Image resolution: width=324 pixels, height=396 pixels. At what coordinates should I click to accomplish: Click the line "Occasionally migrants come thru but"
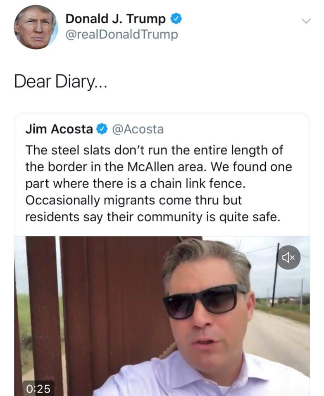click(x=133, y=200)
